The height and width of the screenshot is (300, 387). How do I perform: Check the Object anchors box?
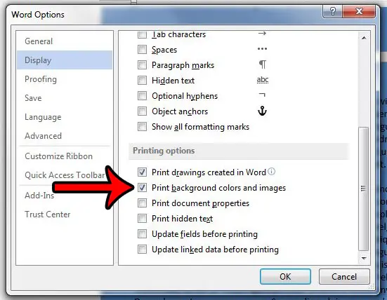(142, 111)
